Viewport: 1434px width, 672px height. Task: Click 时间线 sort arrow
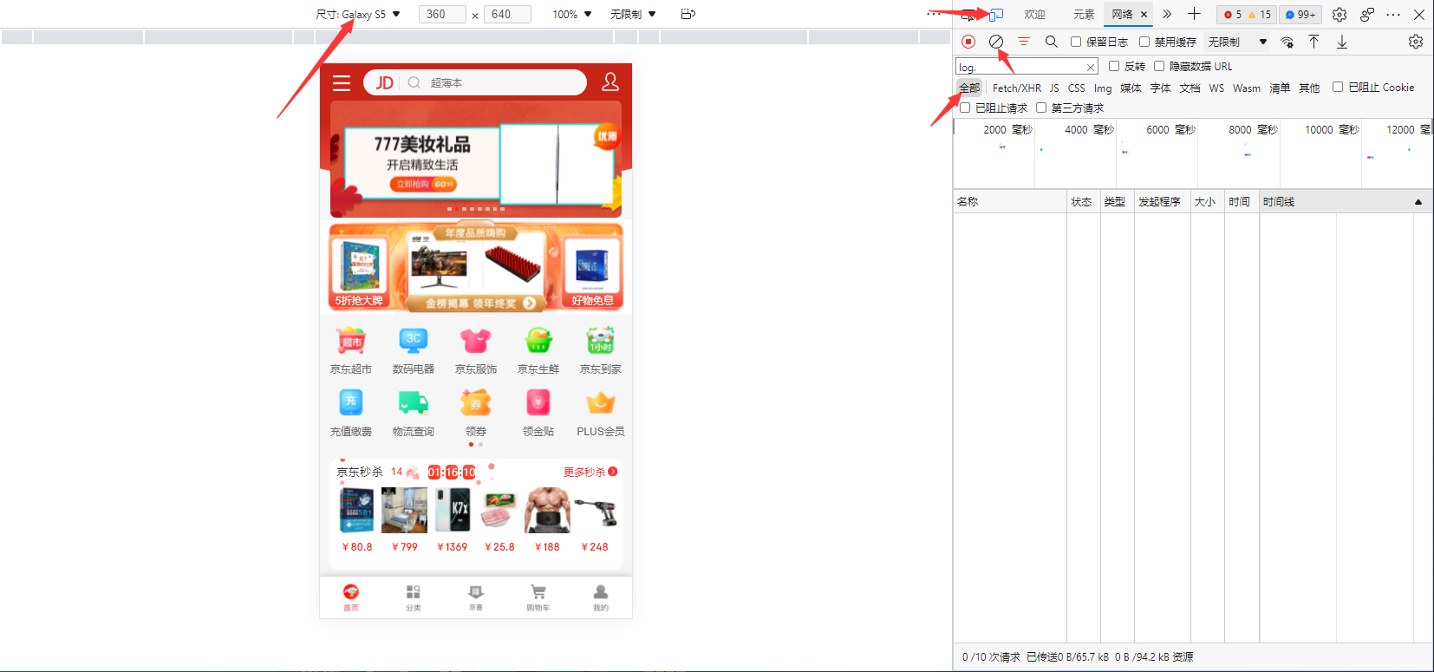coord(1418,202)
